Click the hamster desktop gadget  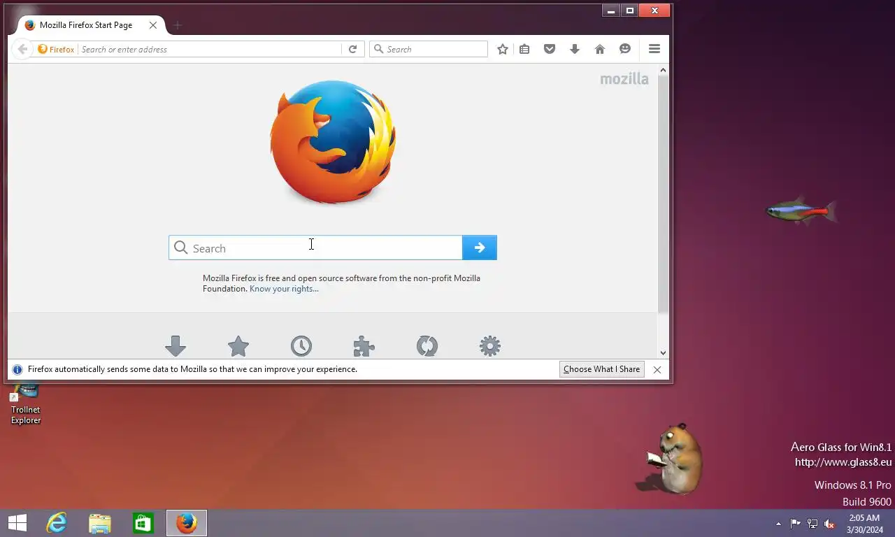[x=670, y=458]
